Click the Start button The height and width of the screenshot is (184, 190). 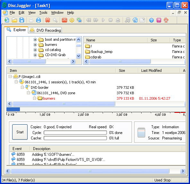tap(20, 132)
